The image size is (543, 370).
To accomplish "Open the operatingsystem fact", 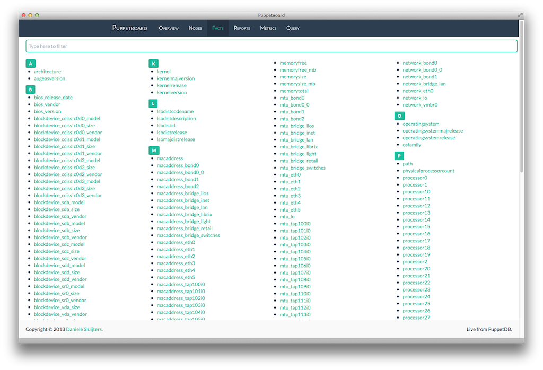I will [x=421, y=124].
